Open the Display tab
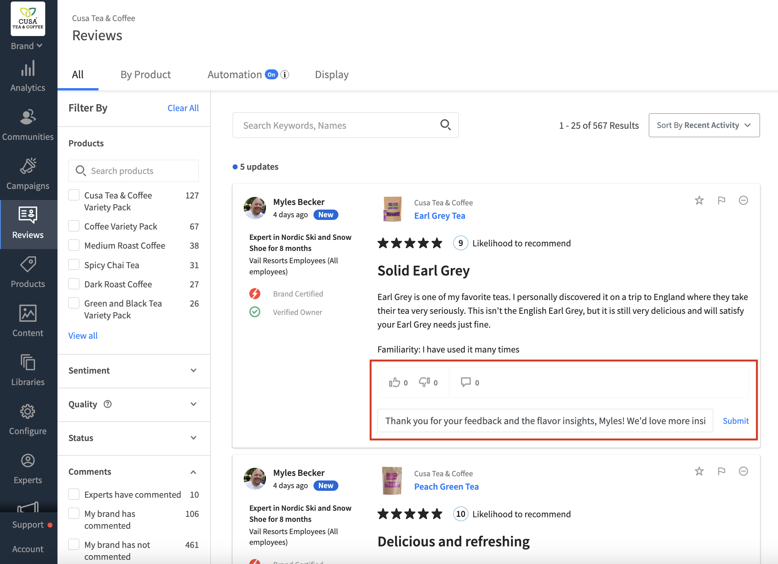This screenshot has width=778, height=564. pos(332,75)
